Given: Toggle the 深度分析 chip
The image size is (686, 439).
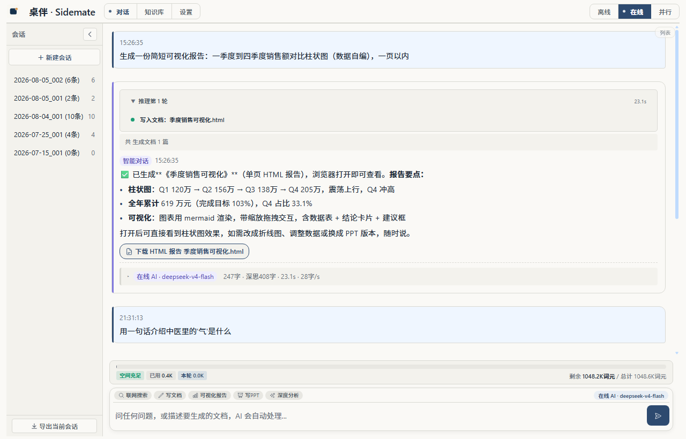Looking at the screenshot, I should click(x=284, y=395).
